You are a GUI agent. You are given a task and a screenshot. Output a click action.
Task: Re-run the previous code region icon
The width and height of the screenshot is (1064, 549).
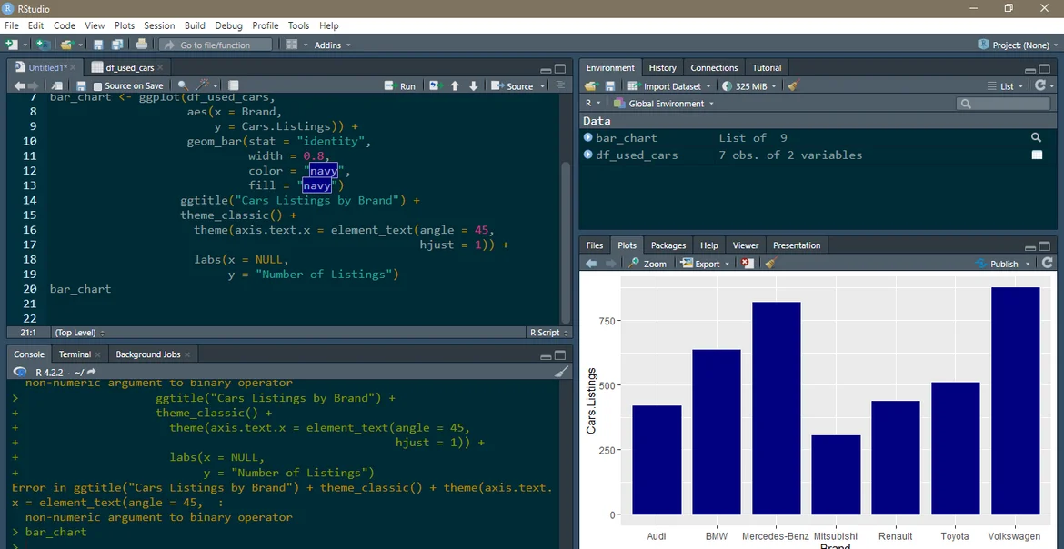(435, 86)
